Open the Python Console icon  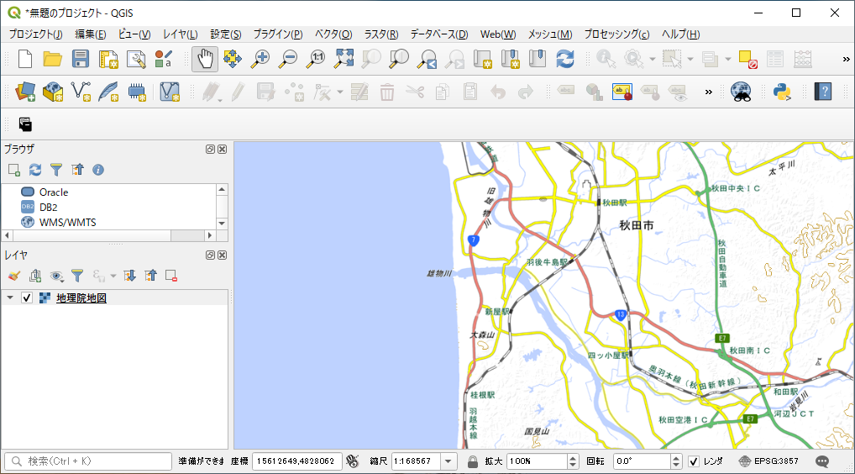pos(782,92)
